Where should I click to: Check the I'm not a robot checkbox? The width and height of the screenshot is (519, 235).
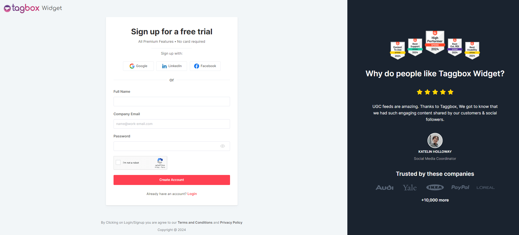pyautogui.click(x=118, y=162)
